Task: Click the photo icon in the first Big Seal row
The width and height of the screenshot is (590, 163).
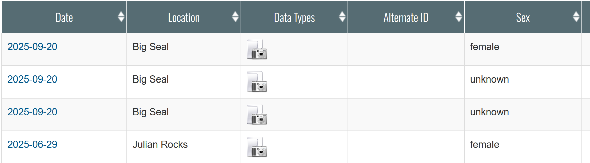Action: (x=257, y=49)
